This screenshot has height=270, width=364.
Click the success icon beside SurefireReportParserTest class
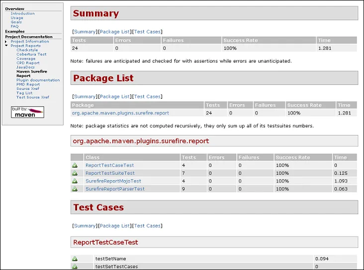75,189
